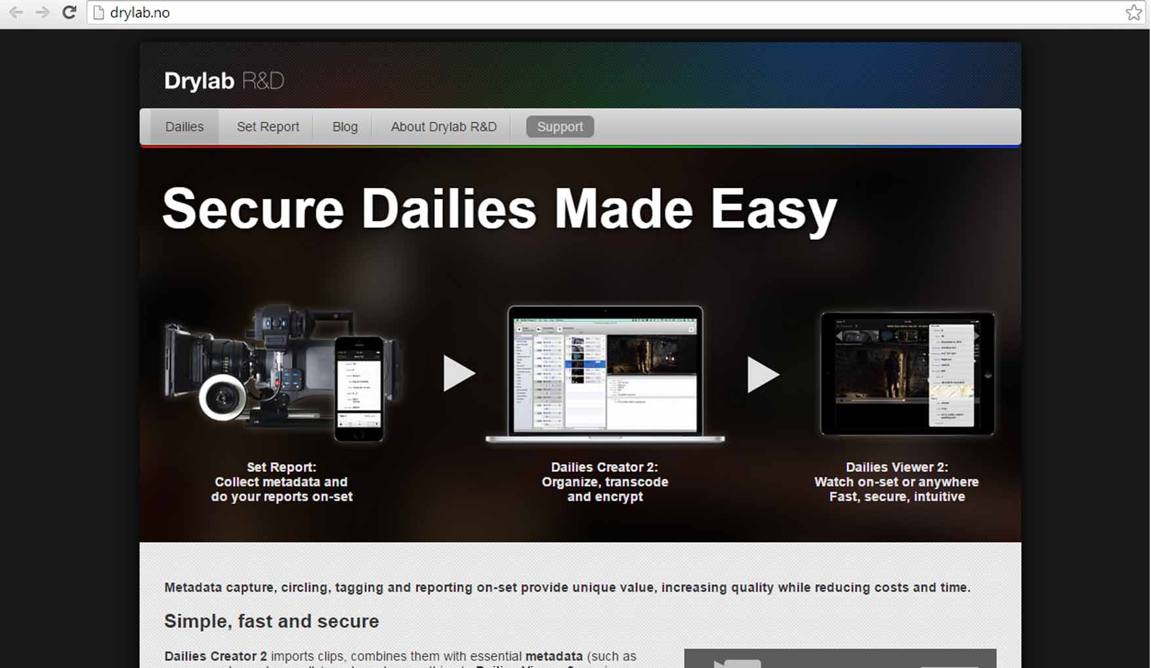Open the About Drylab R&D page
1151x668 pixels.
444,127
